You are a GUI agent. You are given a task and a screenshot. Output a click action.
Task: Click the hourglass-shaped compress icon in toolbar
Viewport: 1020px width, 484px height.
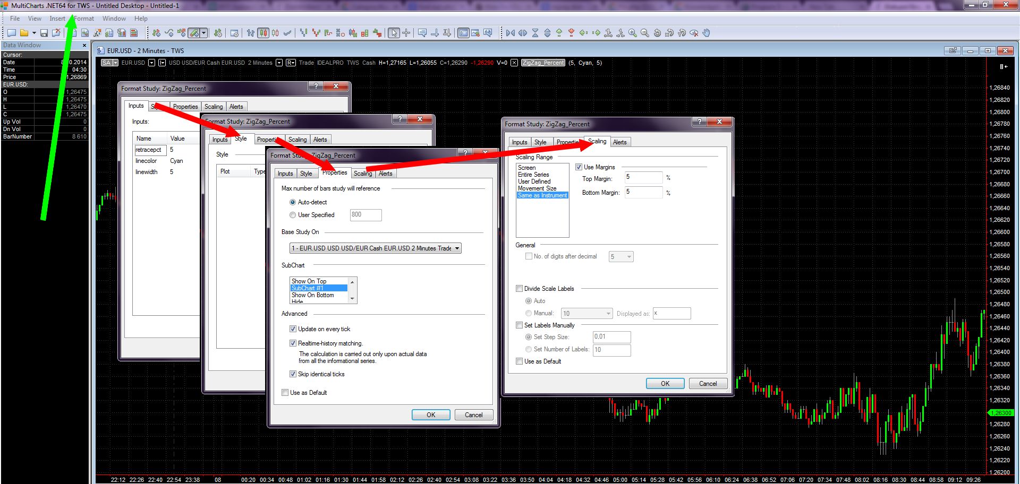535,33
